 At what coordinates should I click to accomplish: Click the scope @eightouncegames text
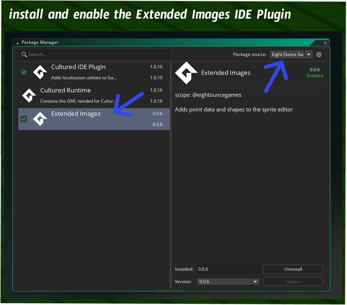[208, 95]
